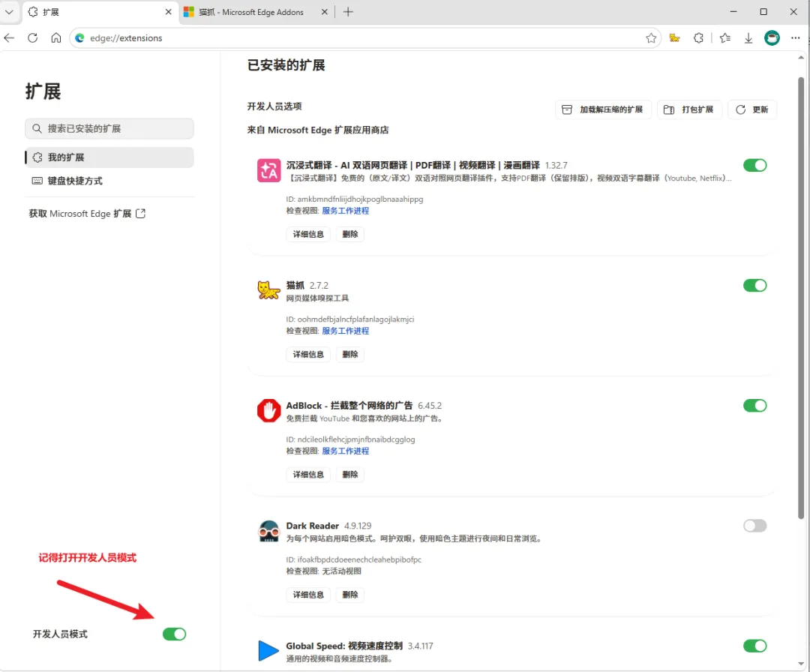Select 我的扩展 in sidebar

tap(109, 157)
